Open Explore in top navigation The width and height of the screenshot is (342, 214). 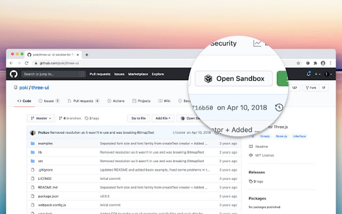tap(158, 74)
